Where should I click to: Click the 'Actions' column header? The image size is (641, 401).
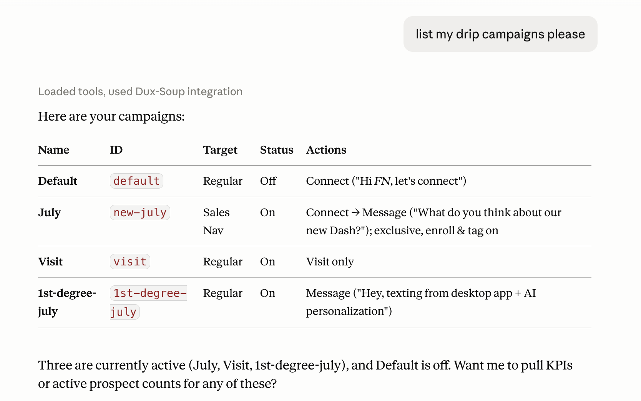point(326,150)
